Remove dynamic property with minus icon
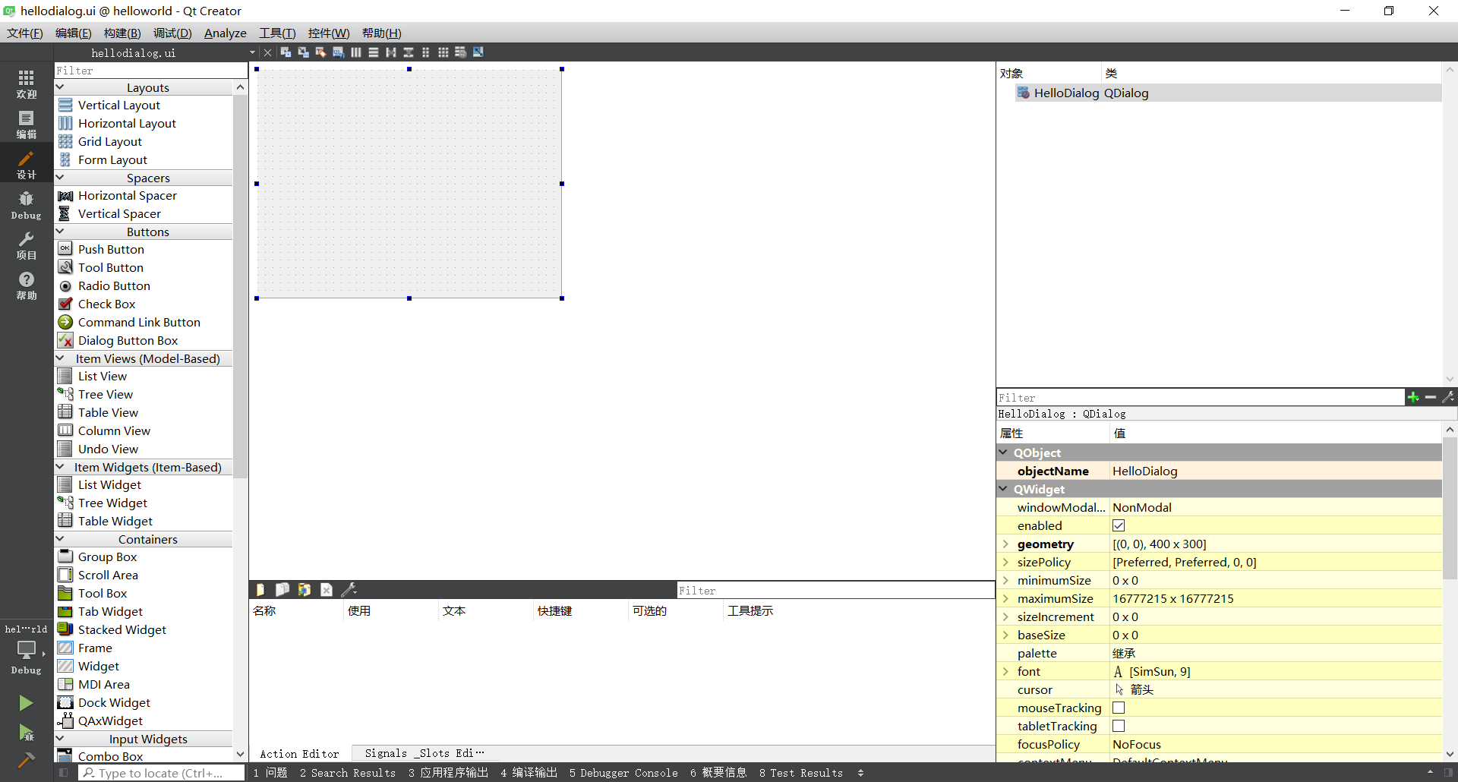 pos(1431,397)
